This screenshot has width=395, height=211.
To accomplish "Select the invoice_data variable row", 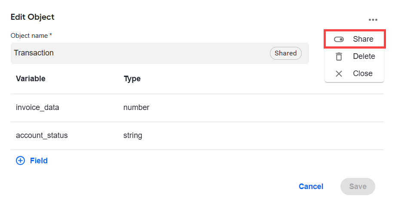I will pos(197,108).
